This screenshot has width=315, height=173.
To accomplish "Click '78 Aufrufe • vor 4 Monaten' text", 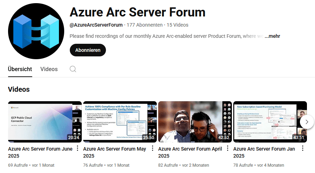I will coord(259,165).
